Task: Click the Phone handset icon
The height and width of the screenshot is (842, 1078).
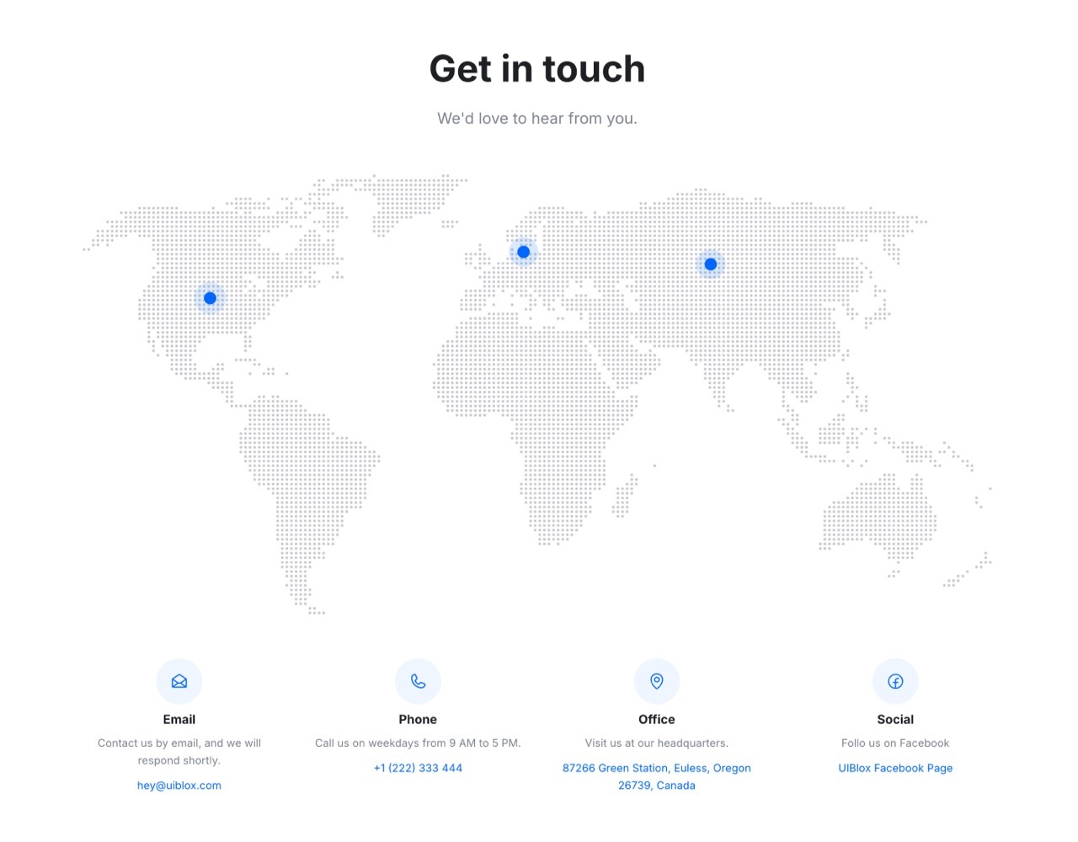Action: pyautogui.click(x=418, y=681)
